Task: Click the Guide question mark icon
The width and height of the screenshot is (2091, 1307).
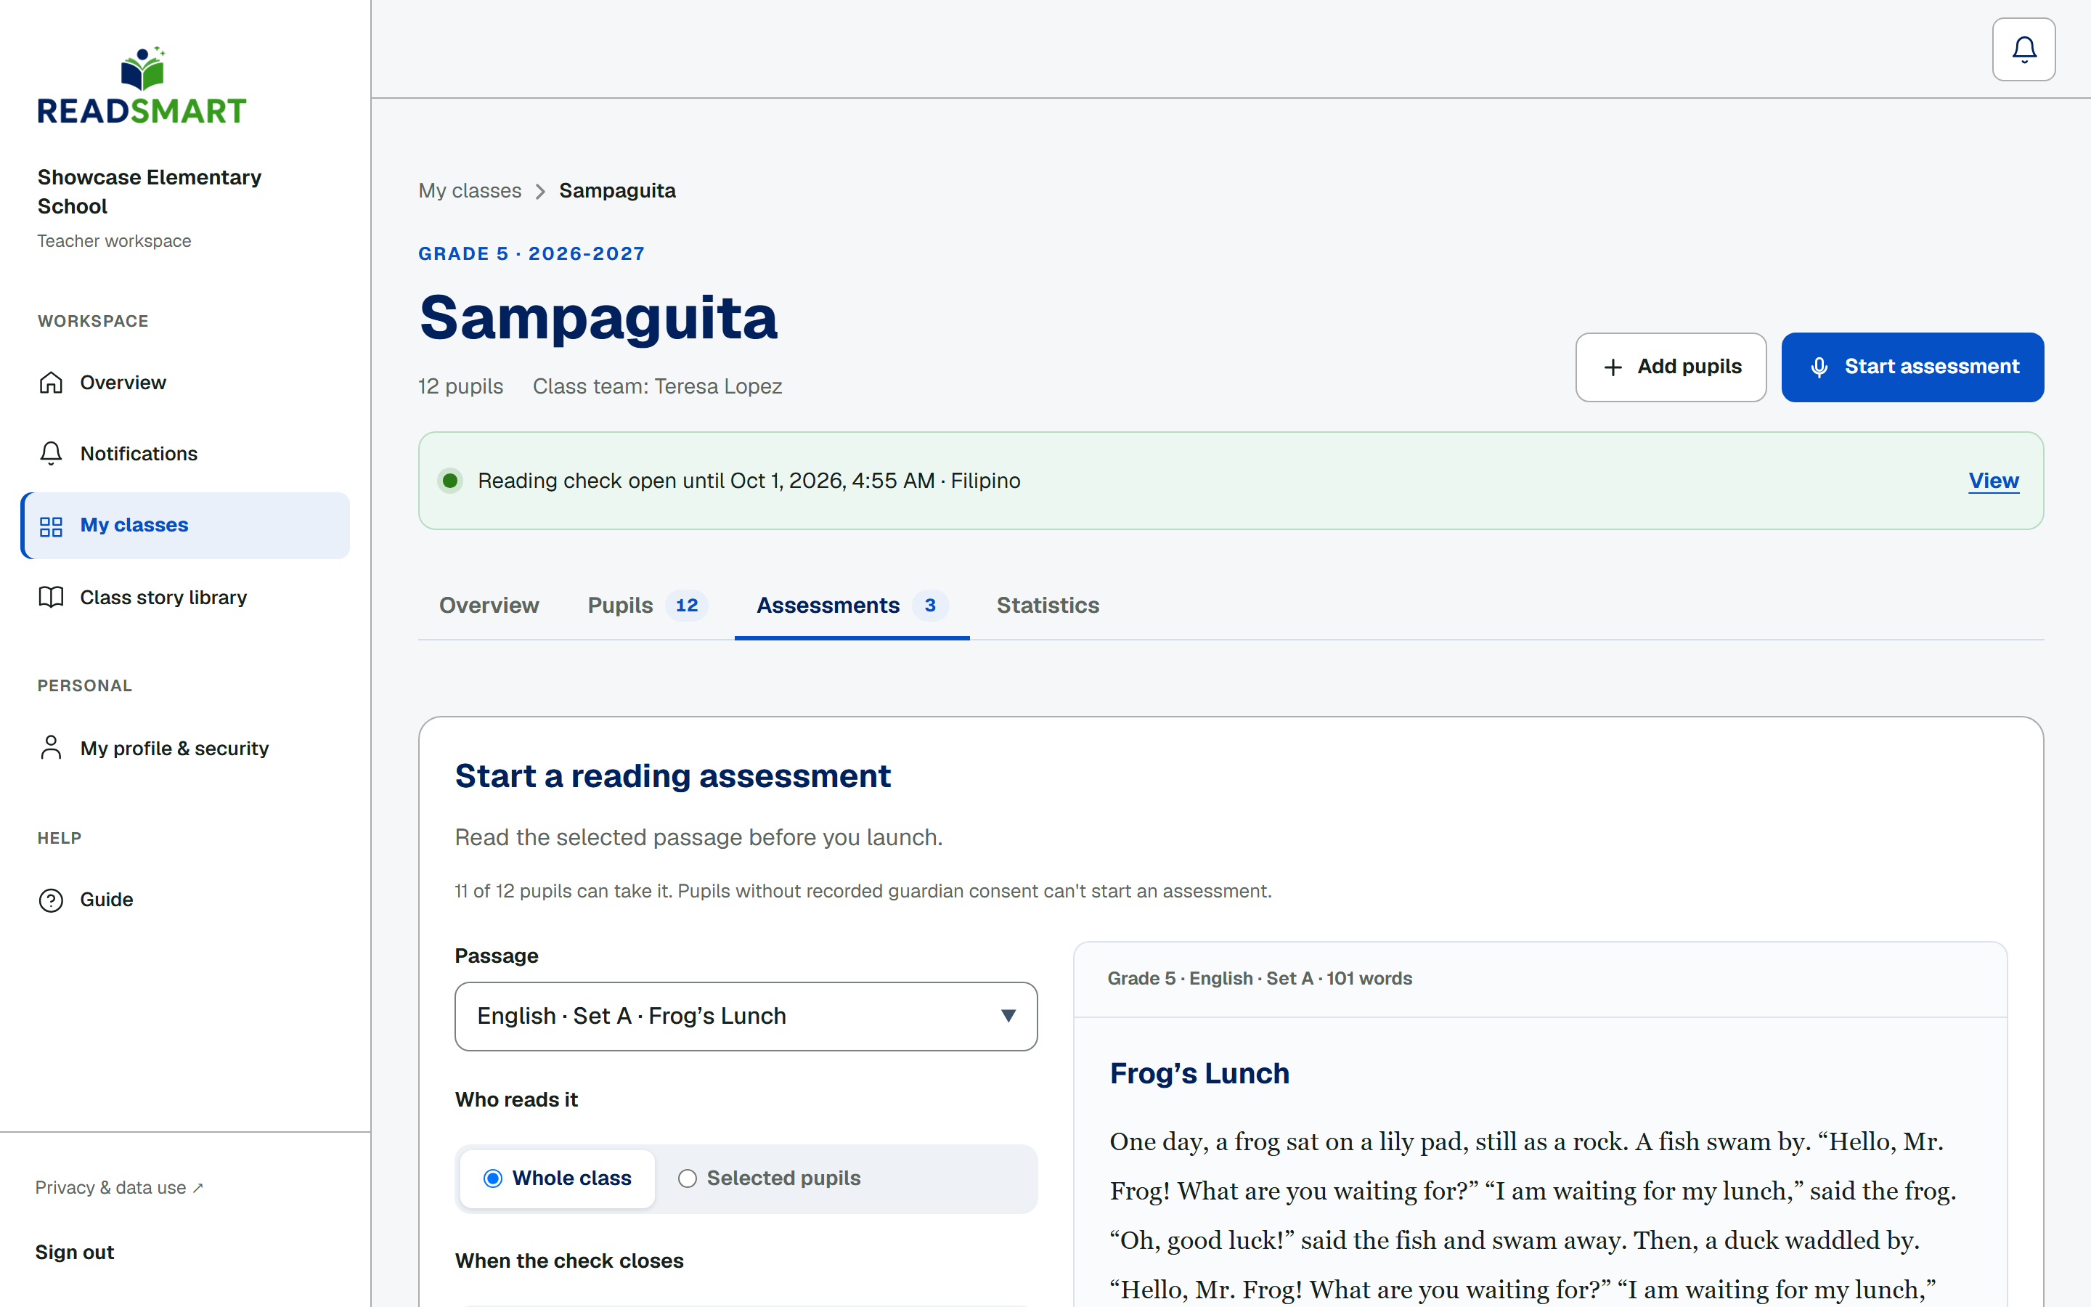Action: (51, 900)
